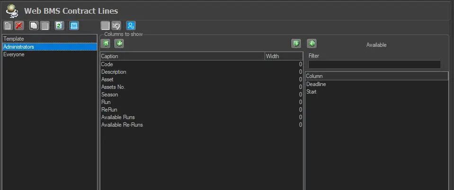Screen dimensions: 454x190
Task: Click the green left arrow button
Action: point(311,43)
